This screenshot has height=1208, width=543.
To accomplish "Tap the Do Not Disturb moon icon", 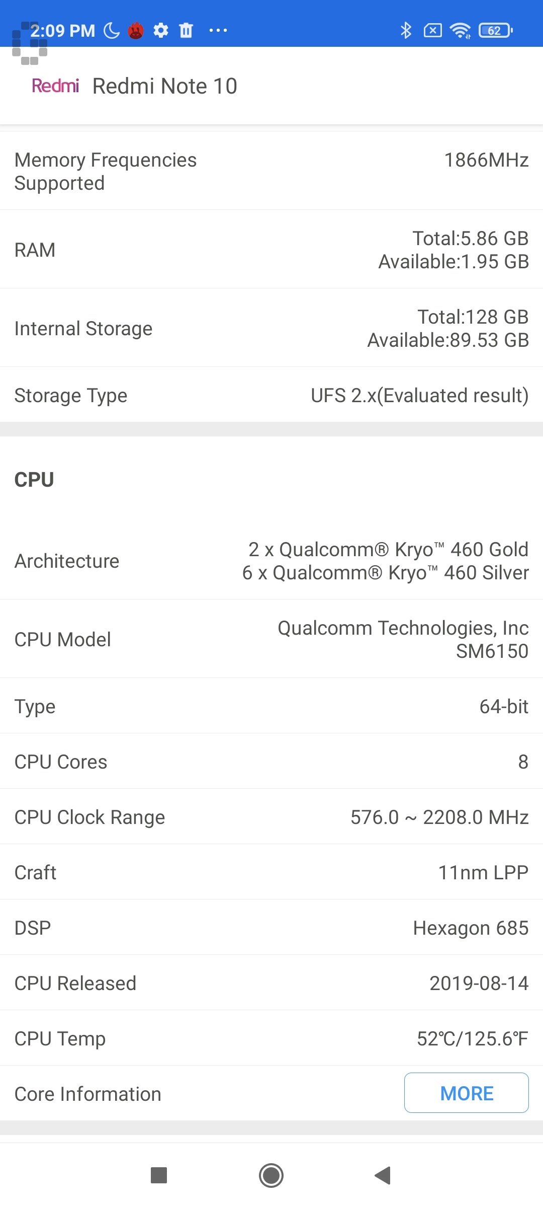I will point(111,30).
